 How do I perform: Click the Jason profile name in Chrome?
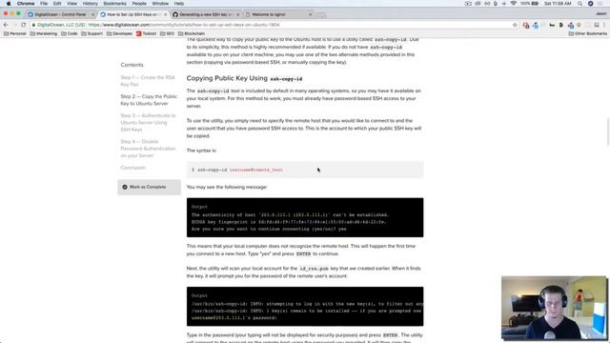[601, 13]
